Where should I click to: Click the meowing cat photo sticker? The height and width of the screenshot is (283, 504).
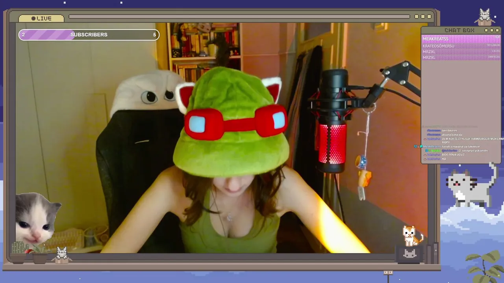click(x=37, y=219)
